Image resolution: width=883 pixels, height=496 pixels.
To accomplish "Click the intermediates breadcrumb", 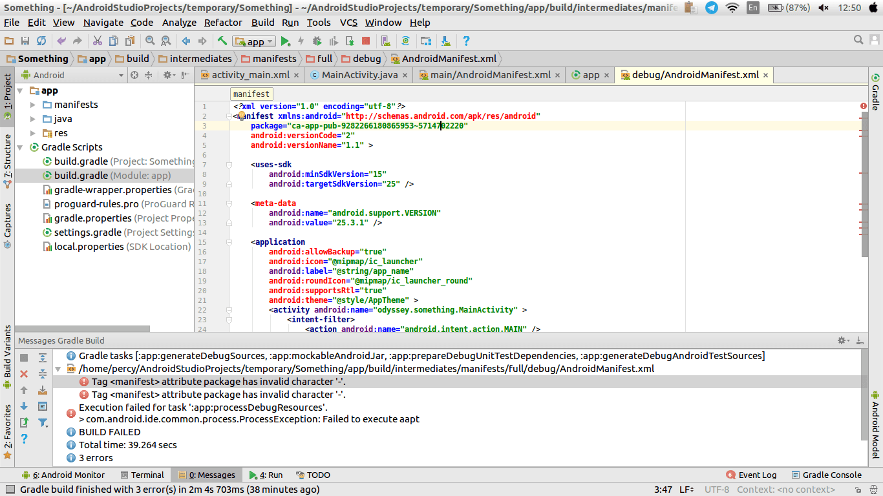I will pyautogui.click(x=195, y=59).
